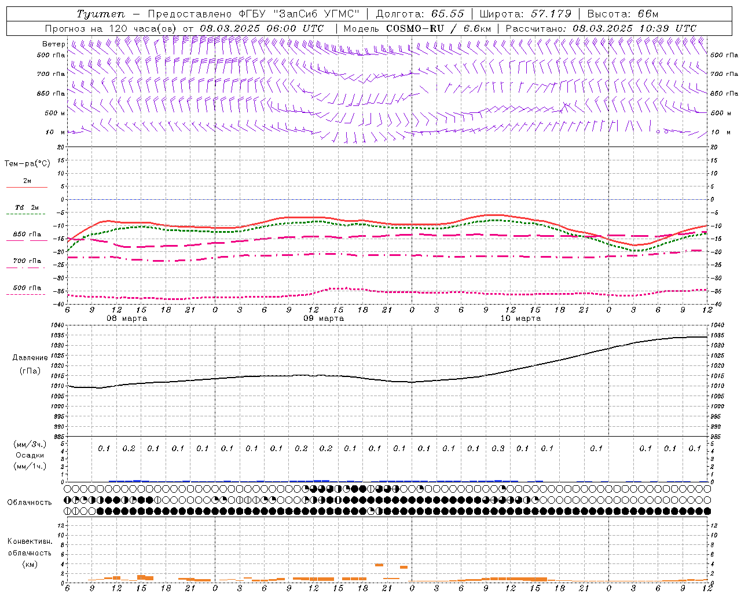Click "Прогноз на 120 часа(ов)" forecast line
The height and width of the screenshot is (593, 741).
point(112,28)
